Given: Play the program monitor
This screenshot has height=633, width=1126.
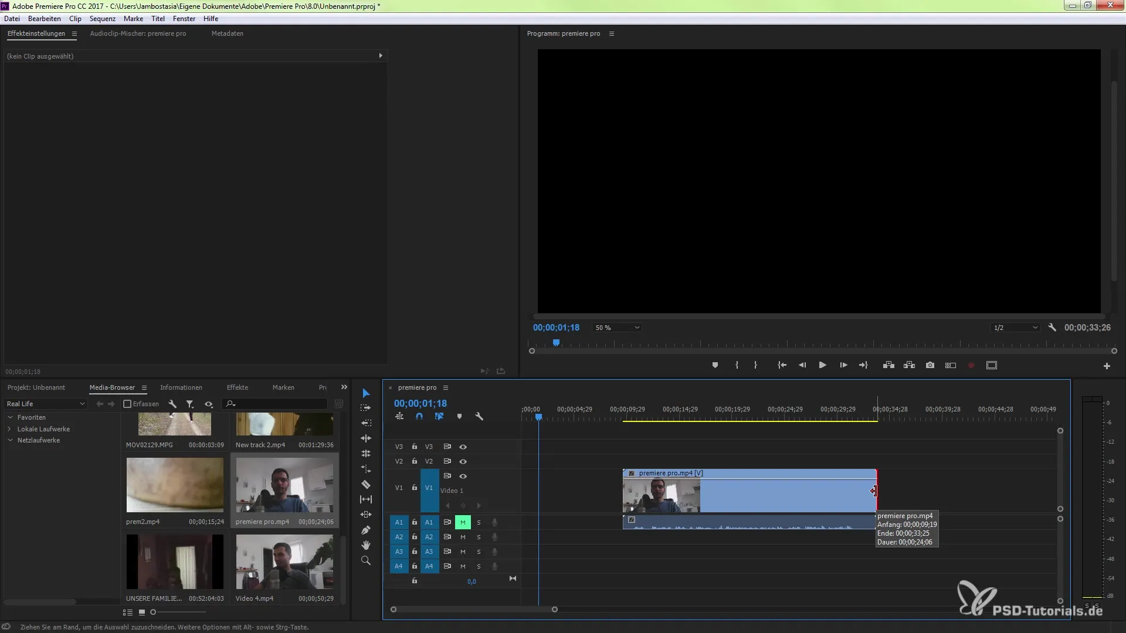Looking at the screenshot, I should pyautogui.click(x=823, y=365).
